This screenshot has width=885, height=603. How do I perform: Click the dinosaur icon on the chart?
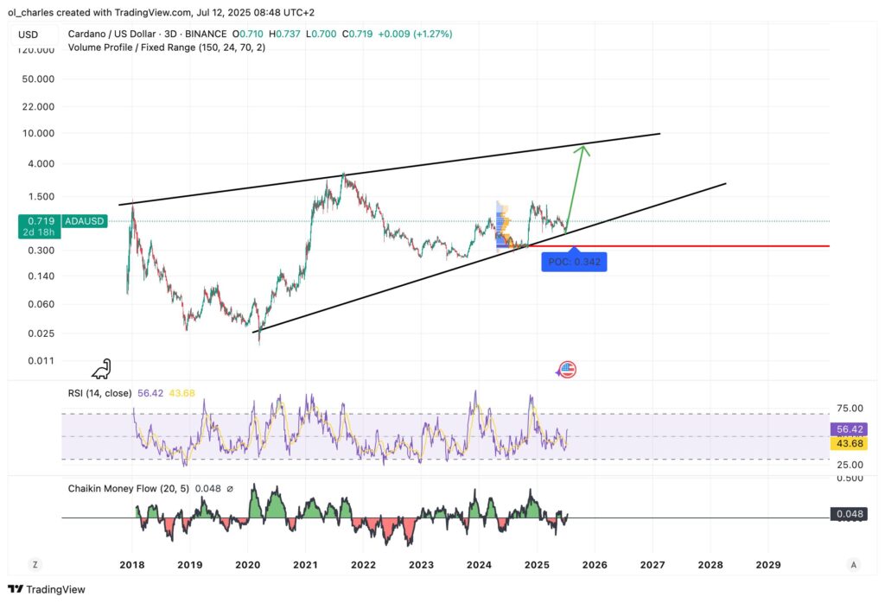102,369
